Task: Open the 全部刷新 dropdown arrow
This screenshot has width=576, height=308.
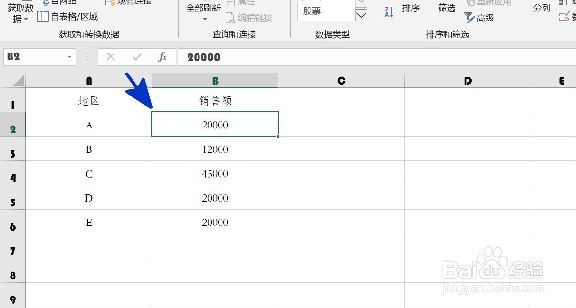Action: pyautogui.click(x=204, y=18)
